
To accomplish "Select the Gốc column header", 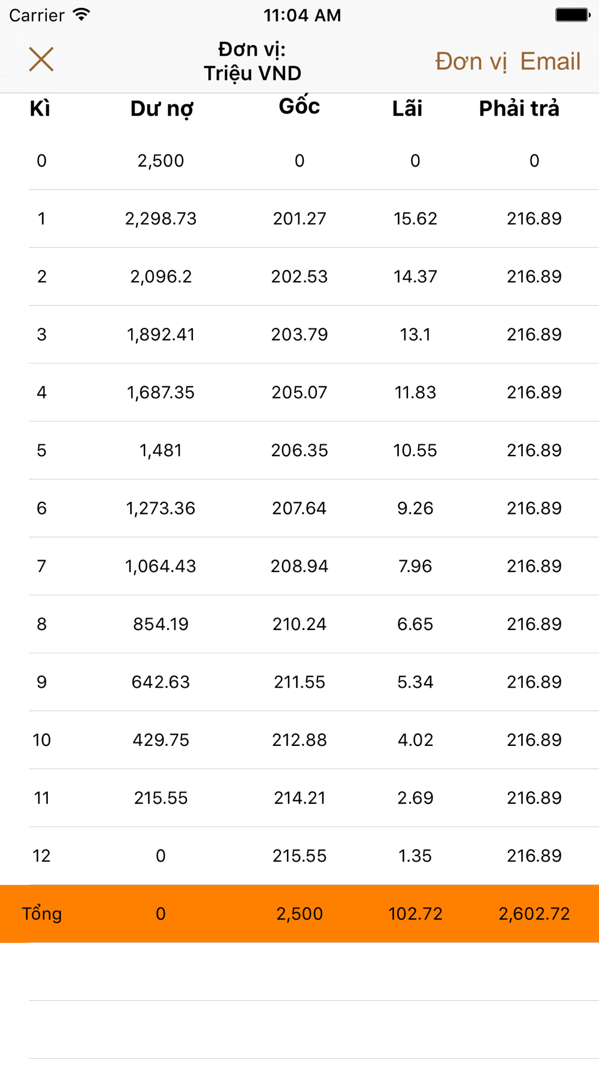I will pos(299,106).
